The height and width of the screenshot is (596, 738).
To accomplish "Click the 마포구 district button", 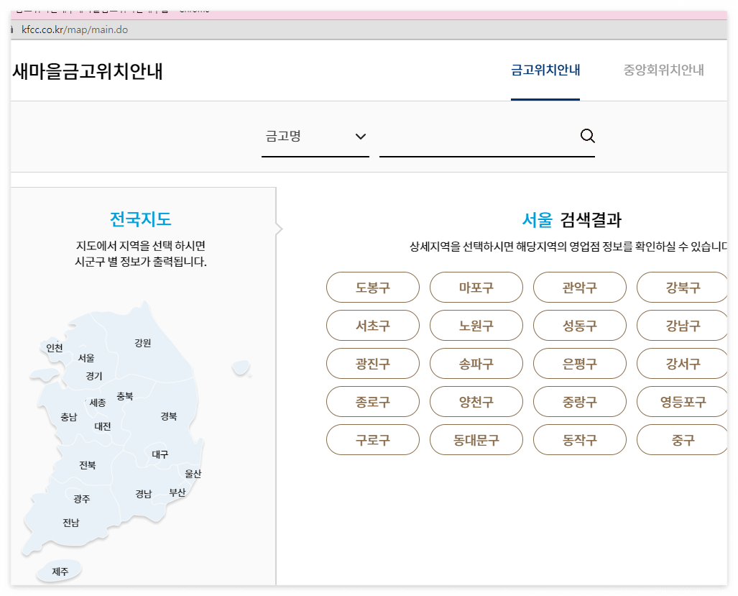I will click(476, 287).
